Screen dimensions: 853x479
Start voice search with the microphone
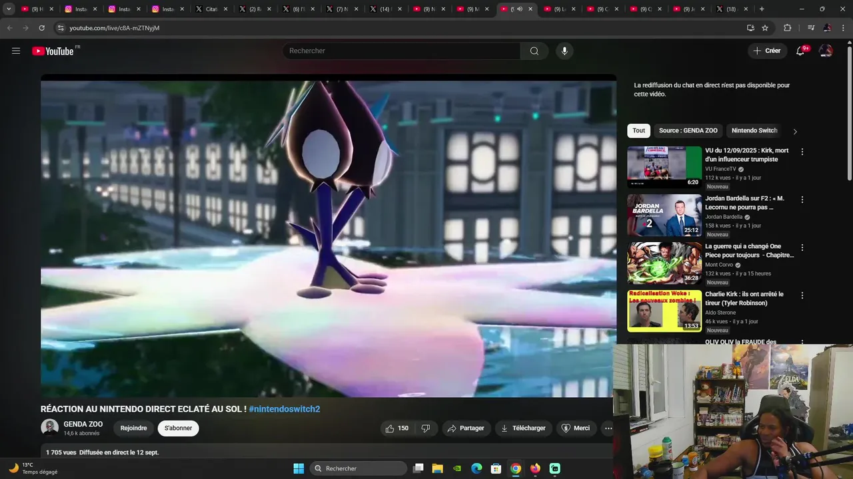pos(564,51)
